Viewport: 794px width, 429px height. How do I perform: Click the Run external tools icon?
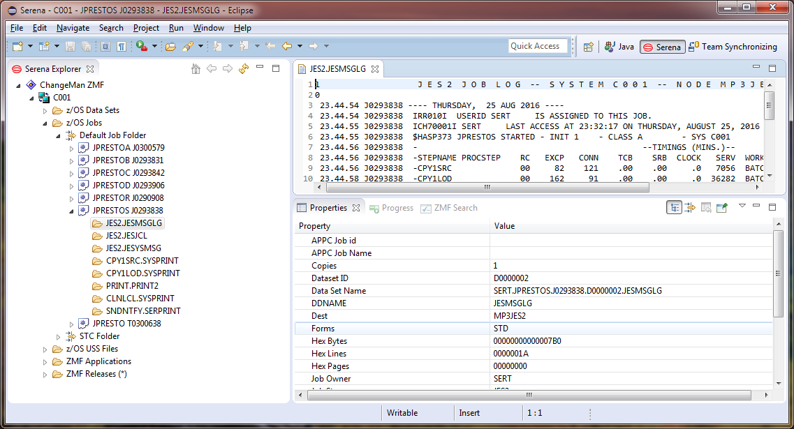point(142,46)
